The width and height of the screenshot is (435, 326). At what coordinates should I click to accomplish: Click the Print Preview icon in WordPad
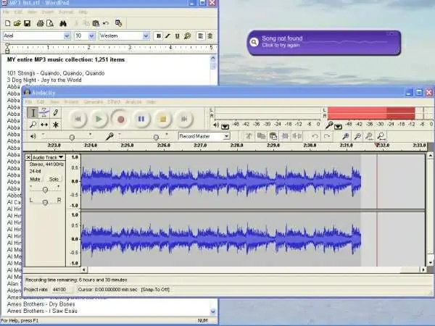[50, 23]
